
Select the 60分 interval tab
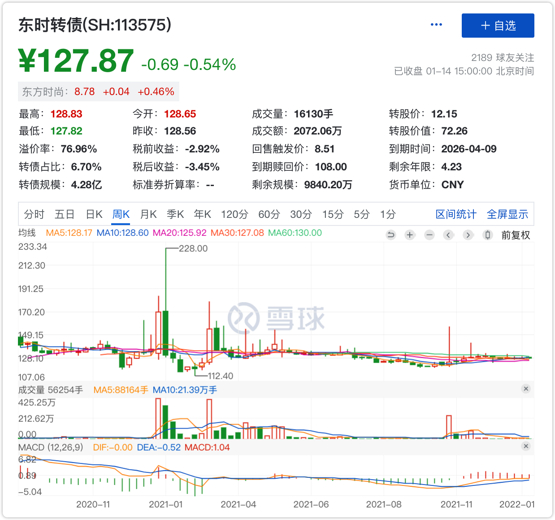(x=269, y=214)
